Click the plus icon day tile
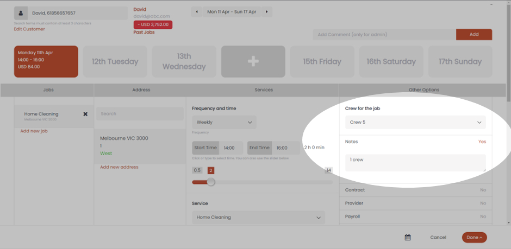 coord(253,61)
